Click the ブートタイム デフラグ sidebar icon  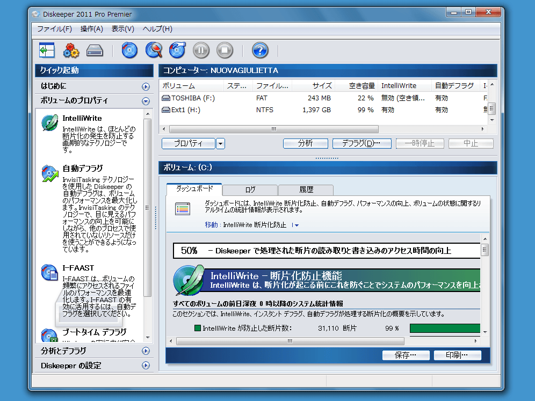click(x=49, y=335)
